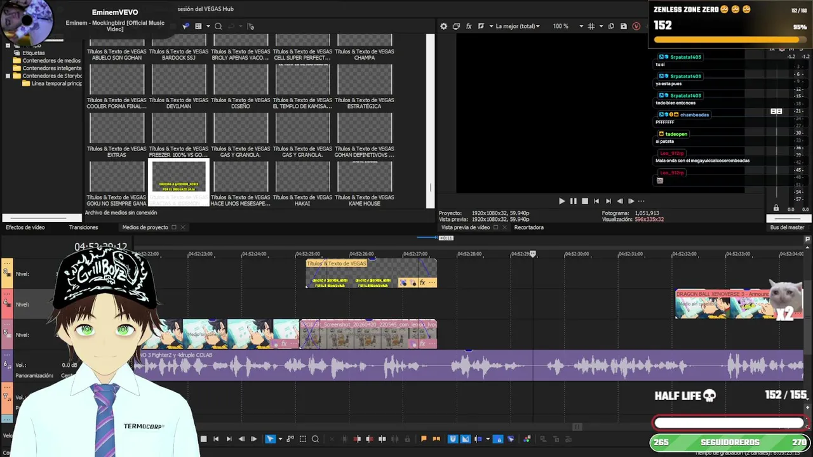
Task: Open media search magnifier in Project Media
Action: click(x=218, y=26)
